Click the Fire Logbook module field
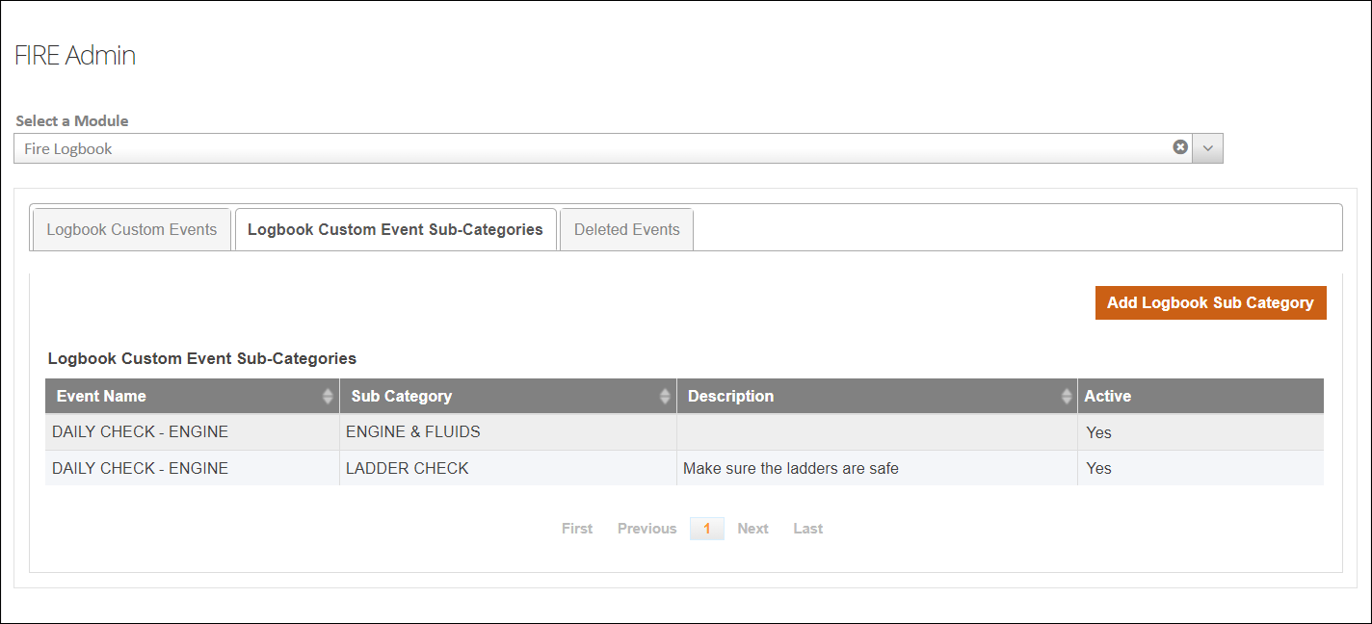 [x=578, y=148]
